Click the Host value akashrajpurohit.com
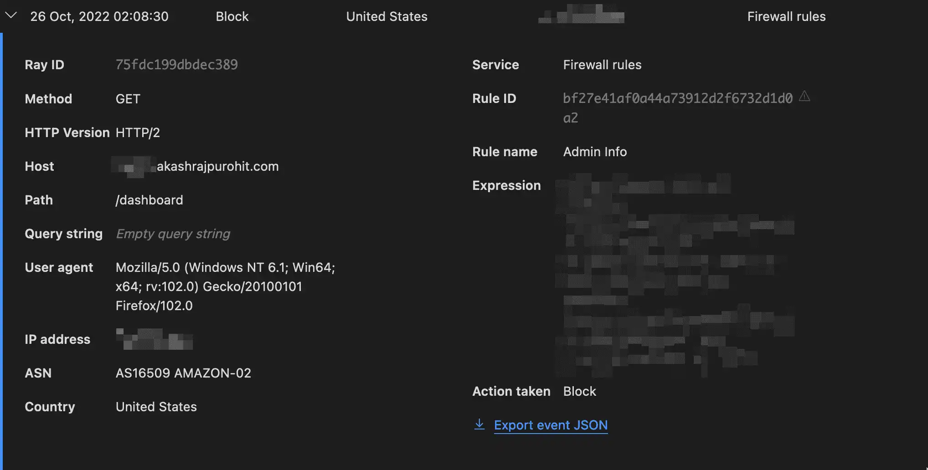This screenshot has width=928, height=470. pyautogui.click(x=196, y=166)
